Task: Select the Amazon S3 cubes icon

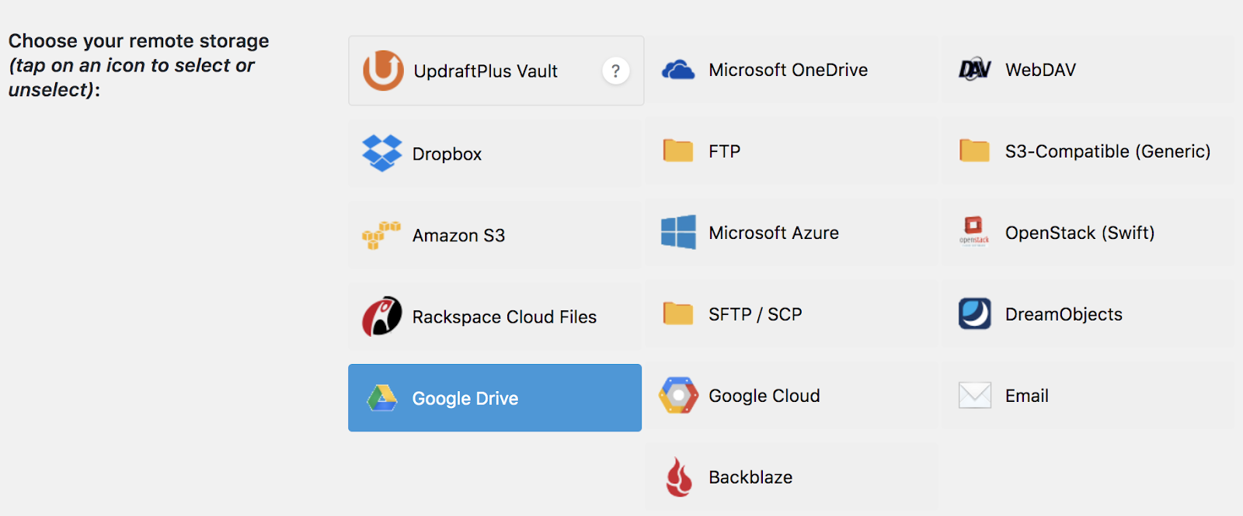Action: tap(381, 235)
